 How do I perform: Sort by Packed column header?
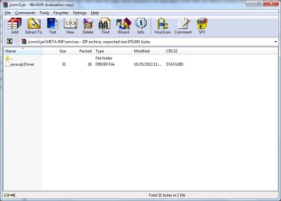[80, 51]
